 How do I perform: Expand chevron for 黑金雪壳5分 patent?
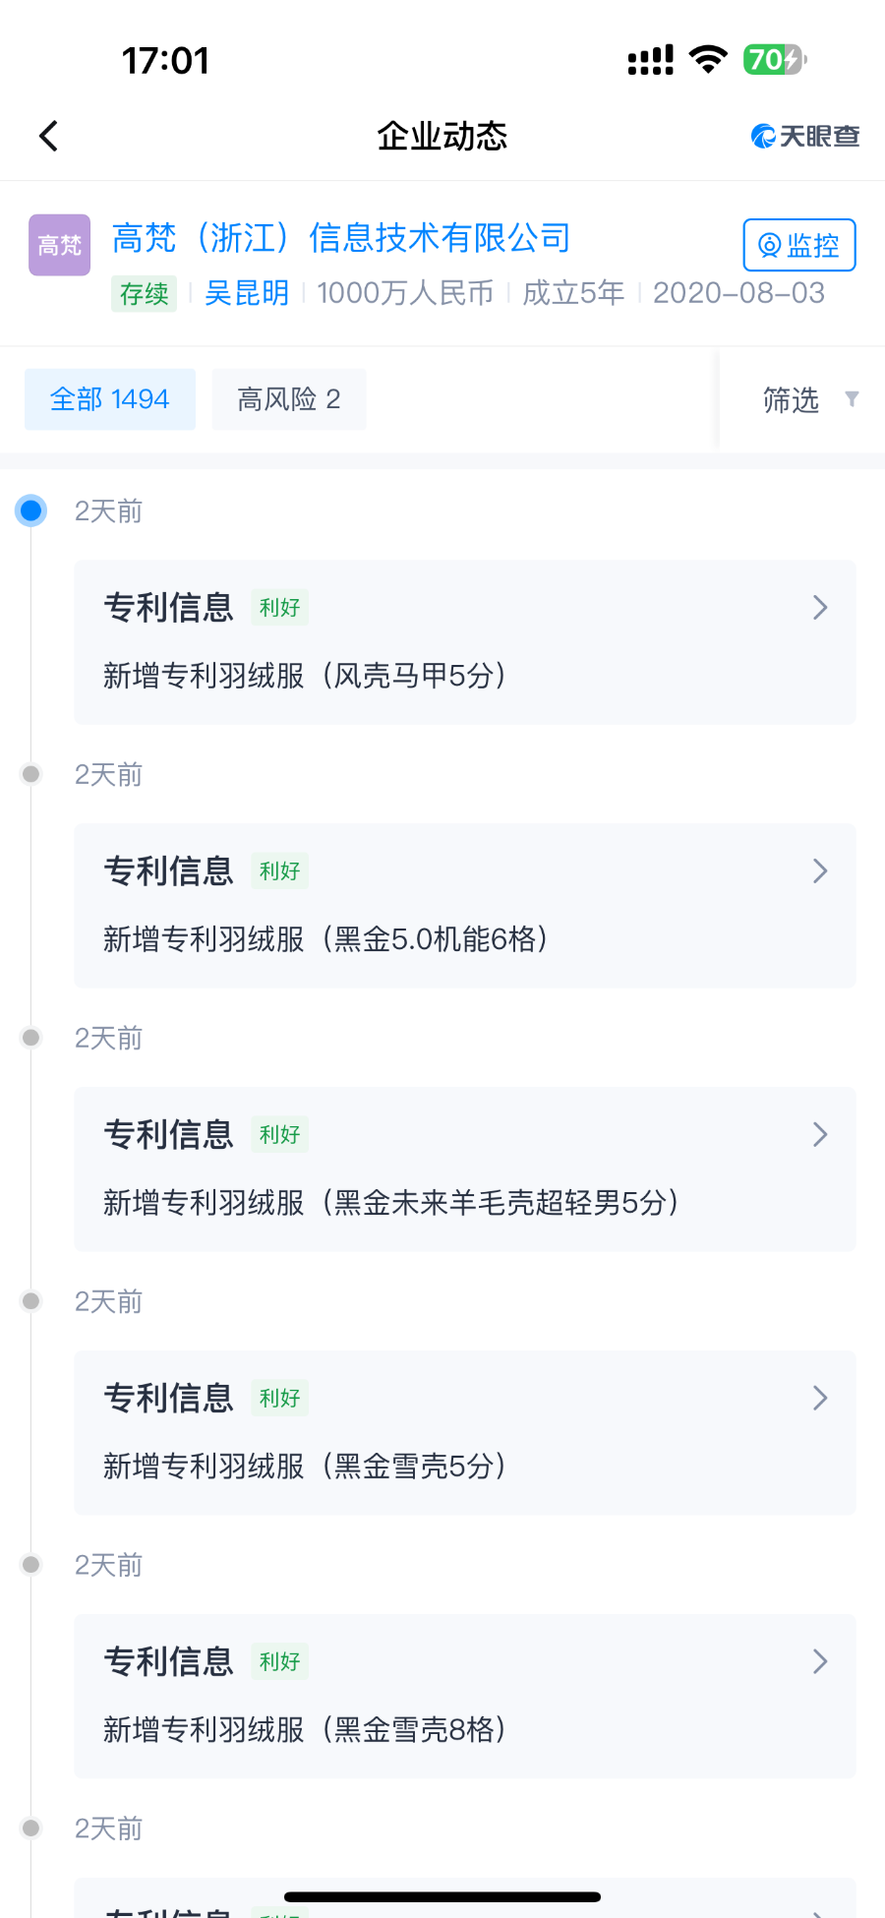pos(820,1399)
